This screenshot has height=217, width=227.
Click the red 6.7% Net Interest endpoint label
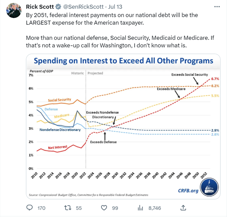tap(215, 79)
